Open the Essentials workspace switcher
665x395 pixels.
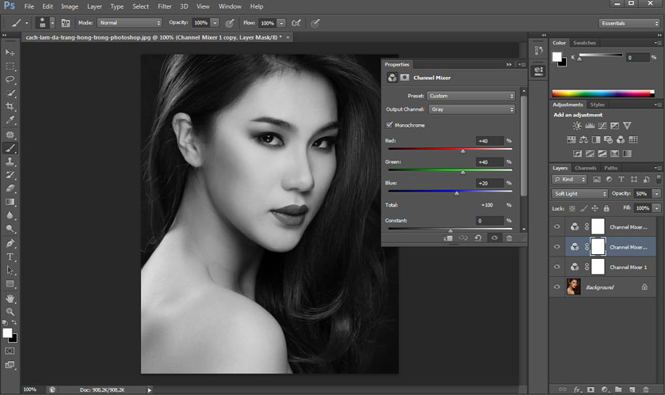pyautogui.click(x=629, y=23)
